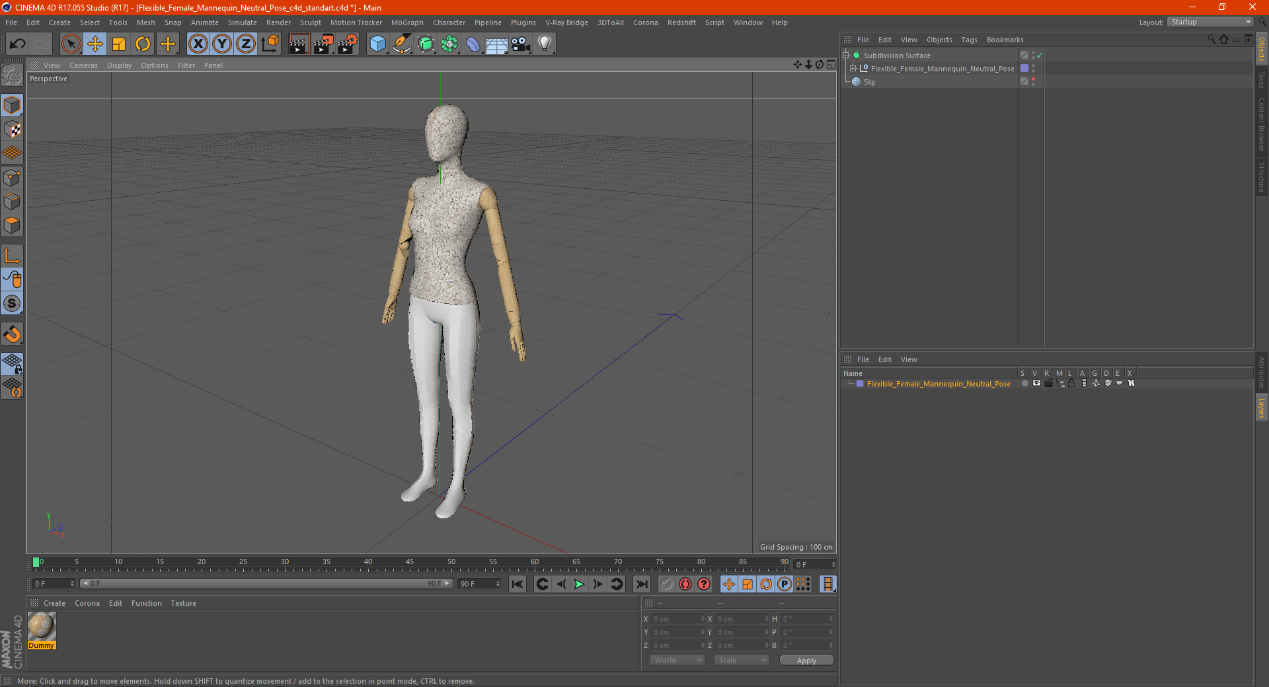Add a Light object bulb icon

tap(545, 44)
